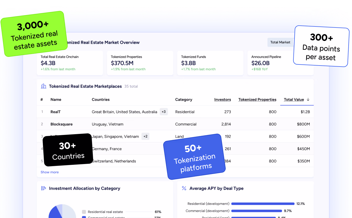Open Show more in the marketplaces table
The image size is (352, 218).
(x=49, y=172)
